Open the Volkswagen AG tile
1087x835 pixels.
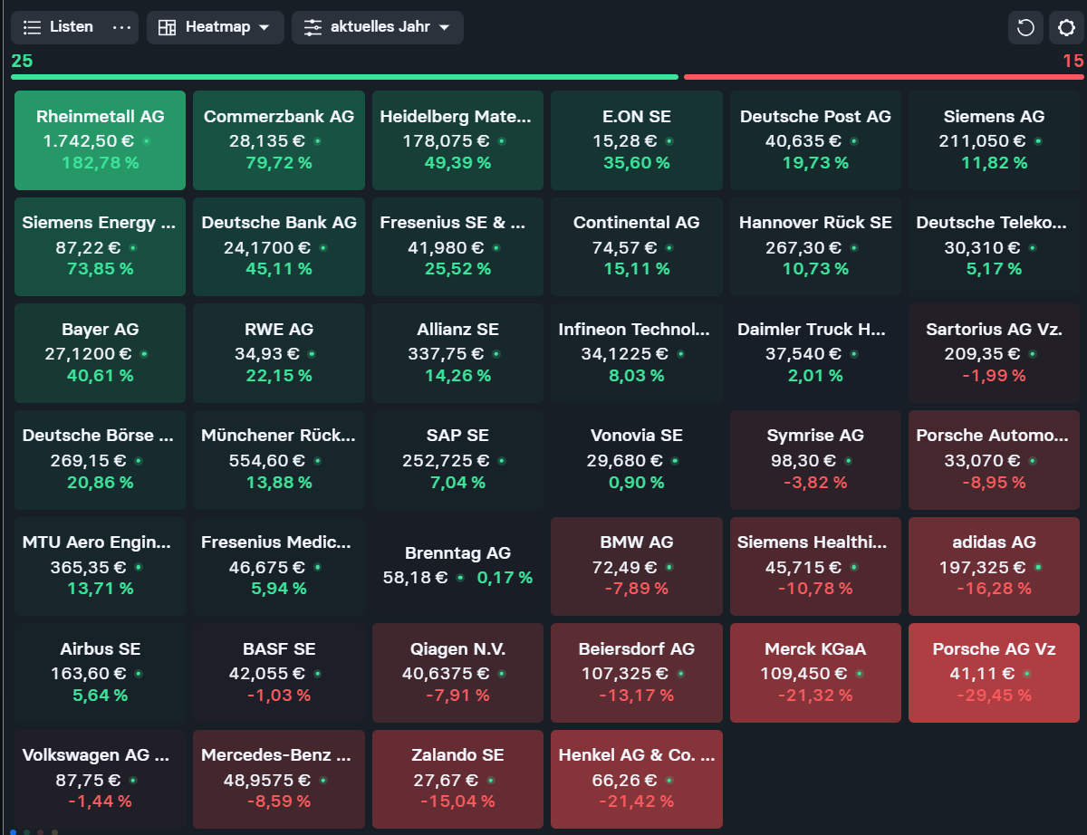coord(101,779)
